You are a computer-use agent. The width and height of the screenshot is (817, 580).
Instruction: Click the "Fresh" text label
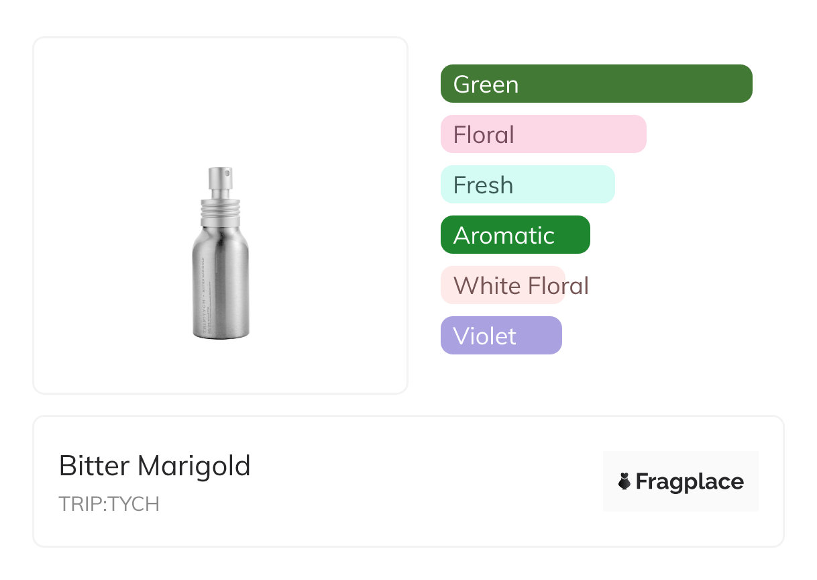tap(483, 185)
